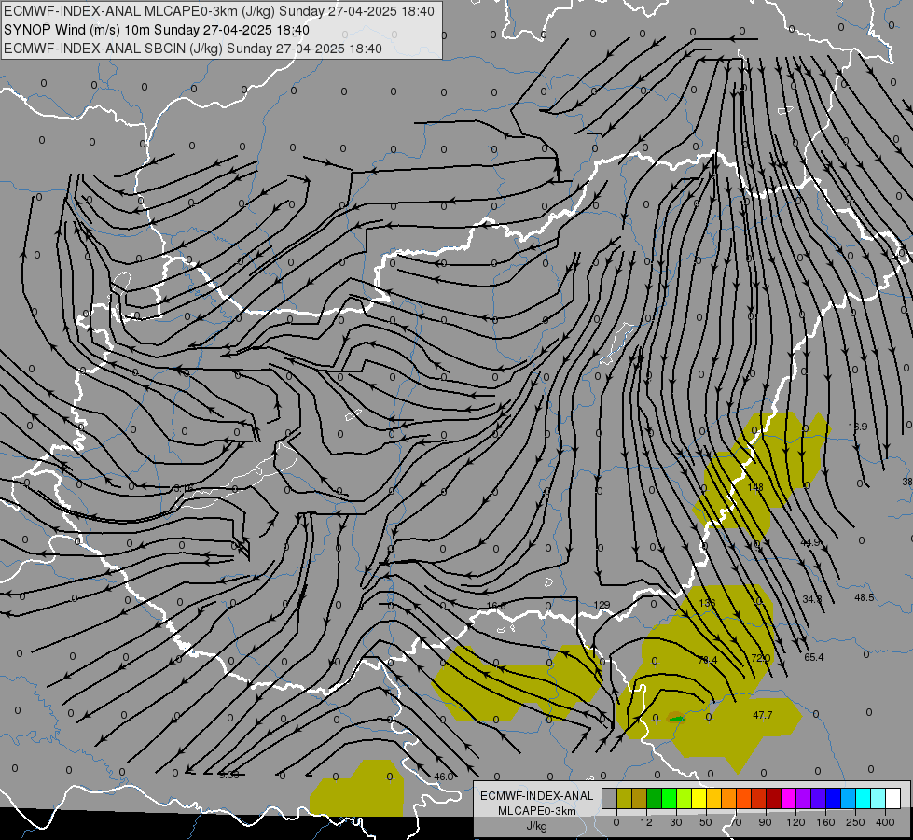Click the map value 47.7

click(763, 715)
